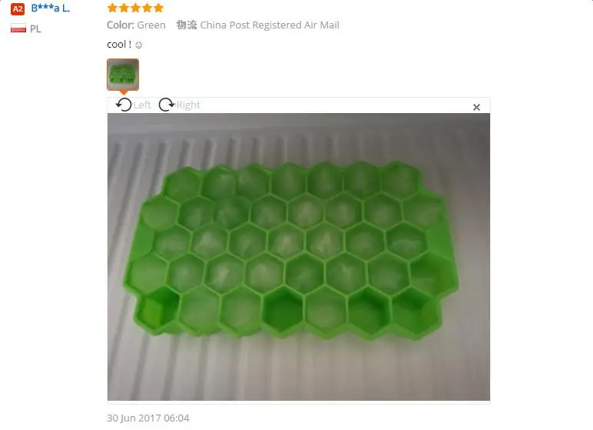Click the orange A2 buyer level badge
The image size is (593, 430).
tap(18, 8)
